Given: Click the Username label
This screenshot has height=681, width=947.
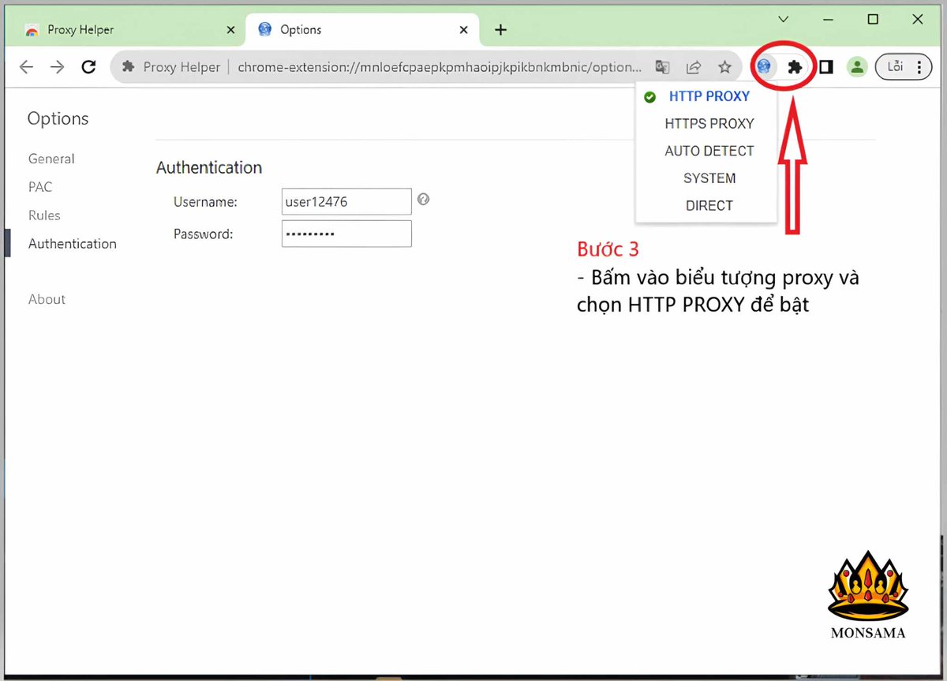Looking at the screenshot, I should pos(205,202).
